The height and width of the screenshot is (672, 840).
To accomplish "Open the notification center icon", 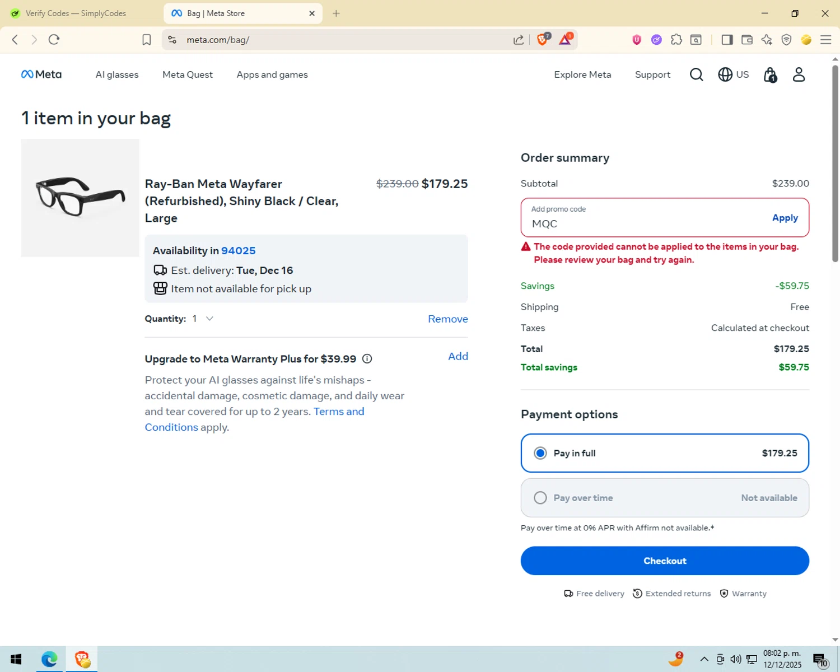I will (820, 660).
